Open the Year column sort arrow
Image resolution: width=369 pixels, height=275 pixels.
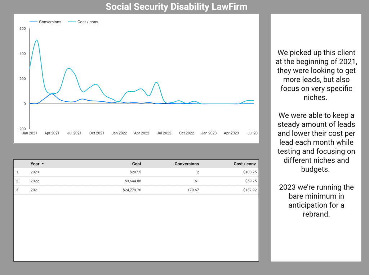(43, 164)
